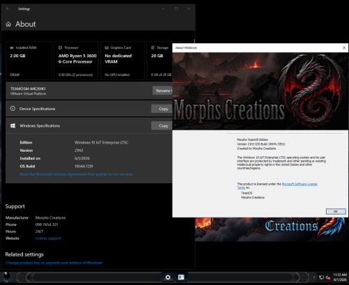Open Microsoft Software License Terms link

click(x=299, y=184)
